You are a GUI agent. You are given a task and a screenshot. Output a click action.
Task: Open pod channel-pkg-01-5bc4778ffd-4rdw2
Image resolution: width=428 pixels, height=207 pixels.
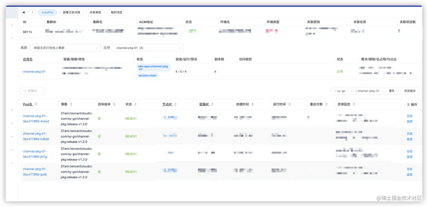[x=36, y=119]
